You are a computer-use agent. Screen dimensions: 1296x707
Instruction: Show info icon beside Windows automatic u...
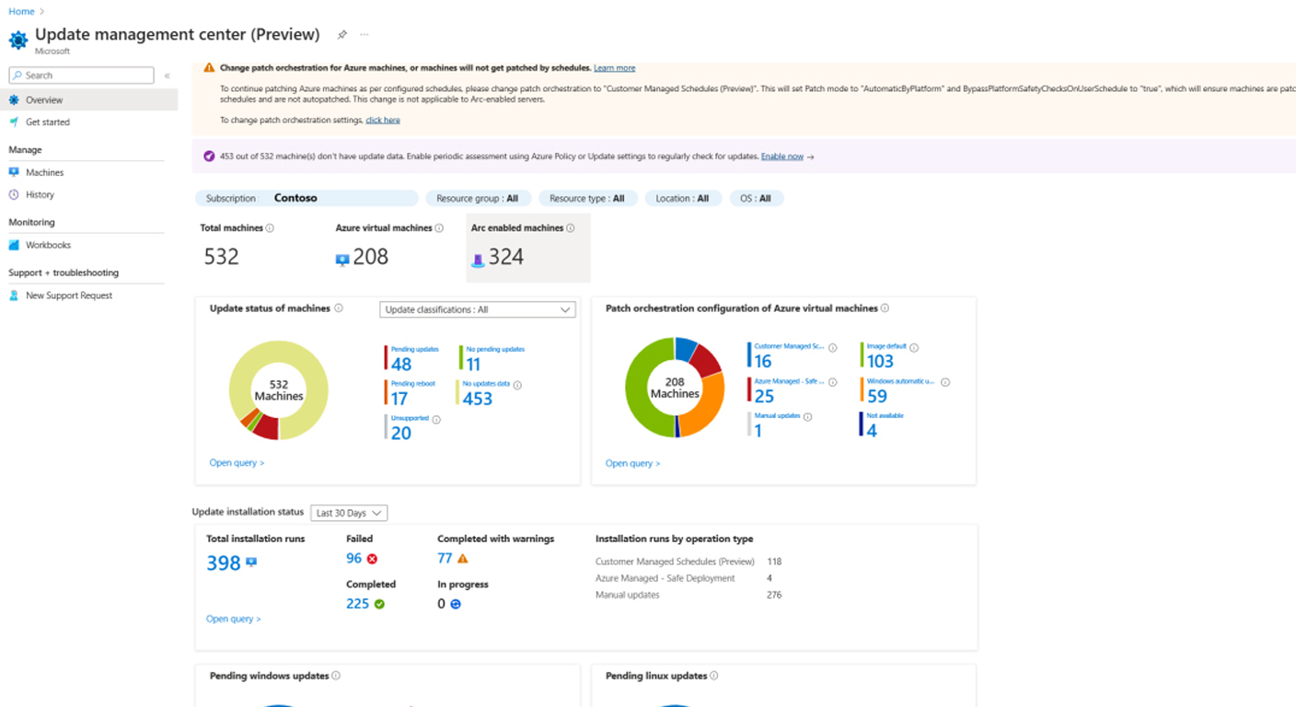coord(945,382)
